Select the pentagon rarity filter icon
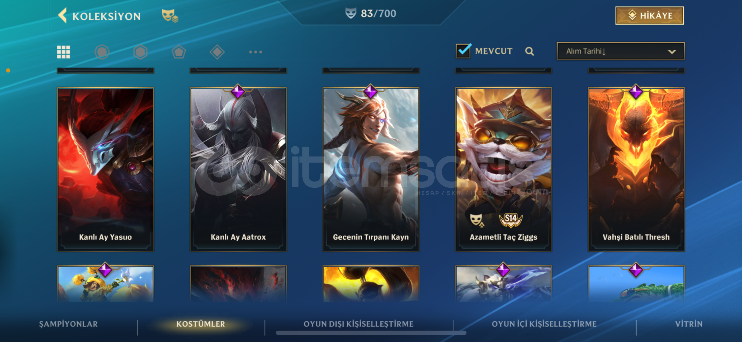This screenshot has height=342, width=742. click(179, 52)
